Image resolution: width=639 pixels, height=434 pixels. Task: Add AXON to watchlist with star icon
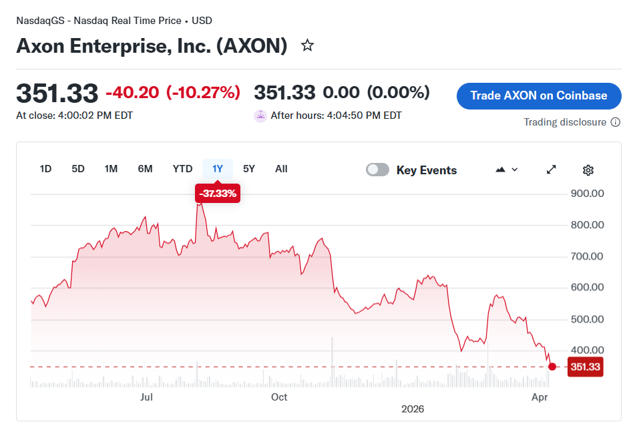click(307, 45)
